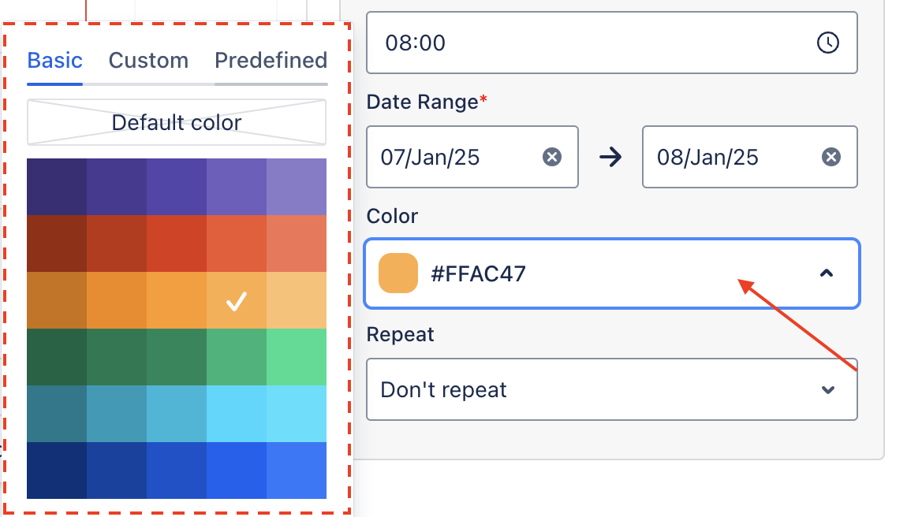Viewport: 907px width, 517px height.
Task: Select the darkest red-brown swatch
Action: pos(57,244)
